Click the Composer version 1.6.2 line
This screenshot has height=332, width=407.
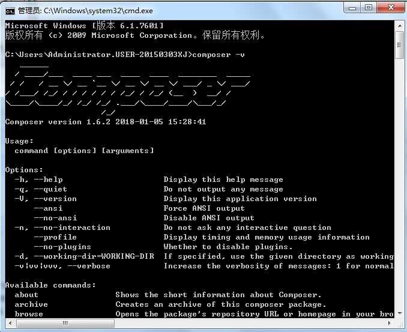pos(106,122)
